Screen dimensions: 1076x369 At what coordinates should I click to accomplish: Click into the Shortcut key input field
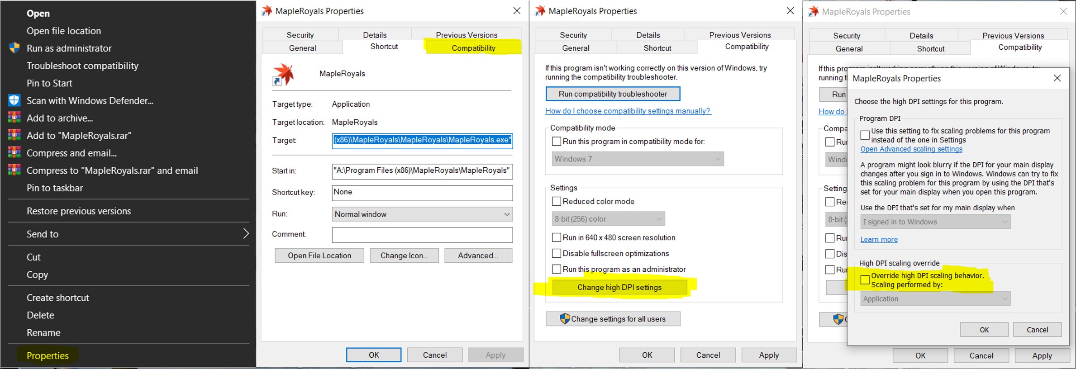coord(422,193)
